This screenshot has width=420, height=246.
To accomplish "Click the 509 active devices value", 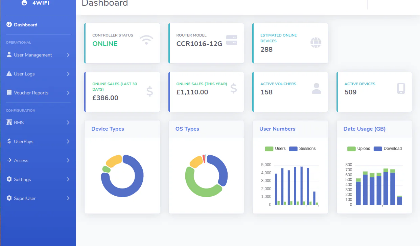I will coord(350,92).
